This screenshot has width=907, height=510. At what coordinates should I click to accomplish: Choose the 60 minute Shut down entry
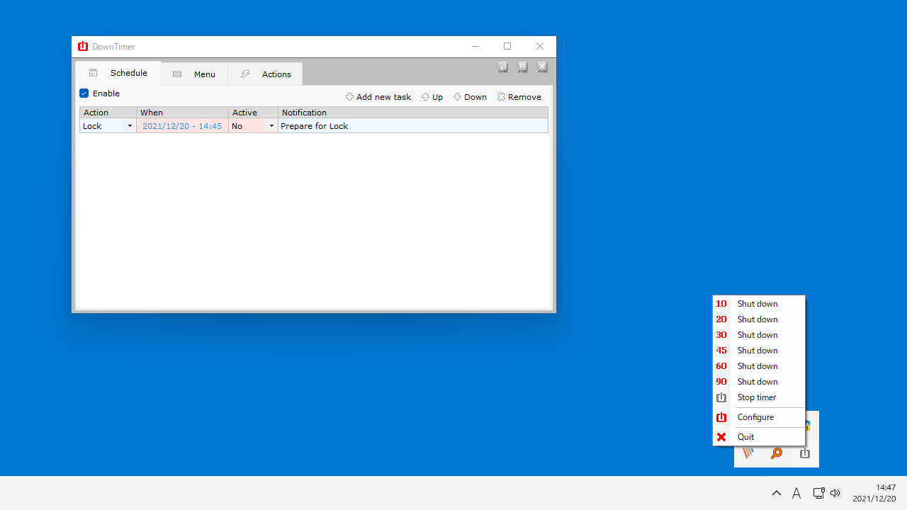pyautogui.click(x=759, y=366)
